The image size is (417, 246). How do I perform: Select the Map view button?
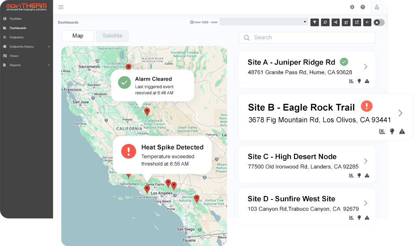pyautogui.click(x=78, y=36)
